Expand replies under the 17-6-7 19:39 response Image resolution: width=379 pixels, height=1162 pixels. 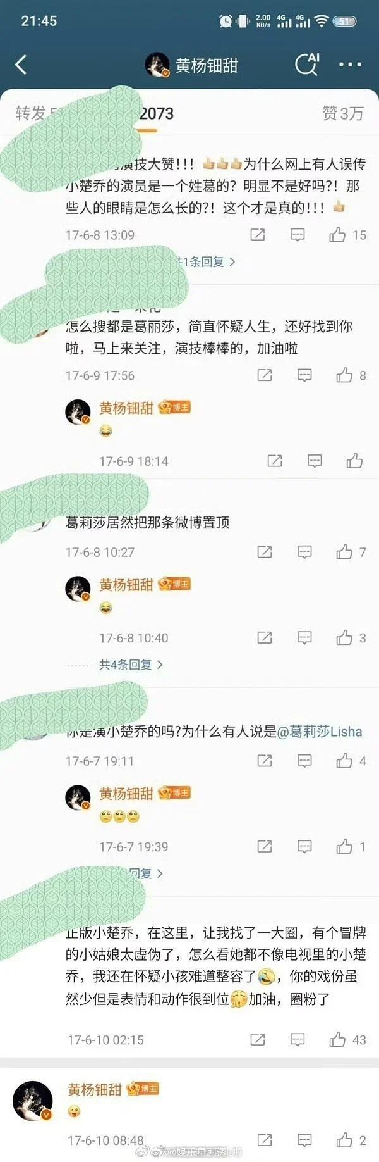[146, 873]
